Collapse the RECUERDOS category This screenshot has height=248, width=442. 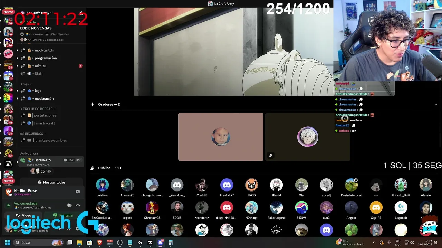point(33,134)
